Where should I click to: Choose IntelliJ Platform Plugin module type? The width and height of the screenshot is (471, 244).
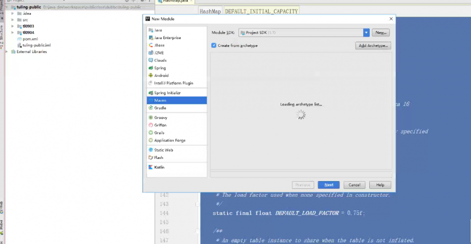click(x=177, y=83)
